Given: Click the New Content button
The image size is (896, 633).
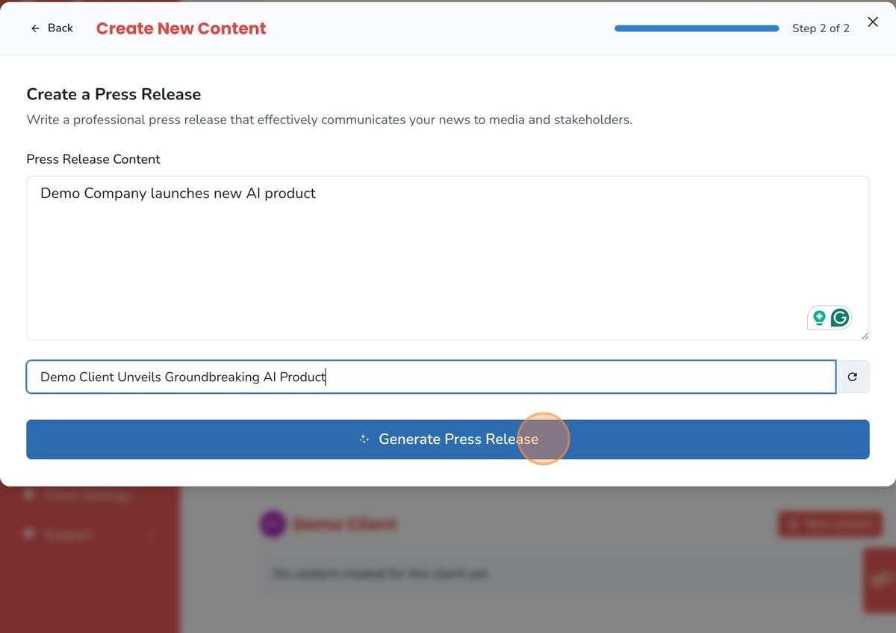Looking at the screenshot, I should [830, 524].
